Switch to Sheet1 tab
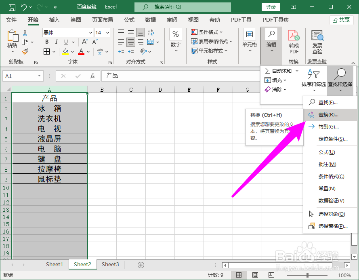 (x=54, y=264)
